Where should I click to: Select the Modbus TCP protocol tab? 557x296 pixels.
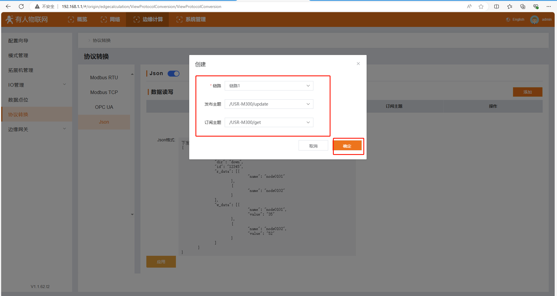pyautogui.click(x=104, y=92)
